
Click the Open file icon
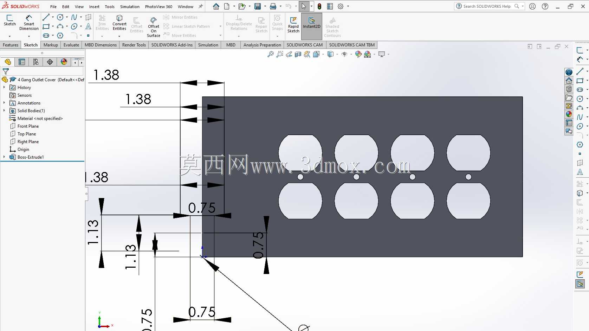click(242, 6)
